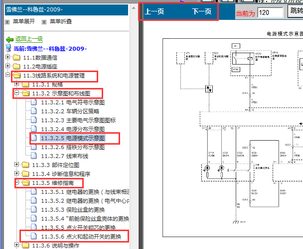Click the page icon of 11.3.5.1 继电器的更换

pos(34,191)
